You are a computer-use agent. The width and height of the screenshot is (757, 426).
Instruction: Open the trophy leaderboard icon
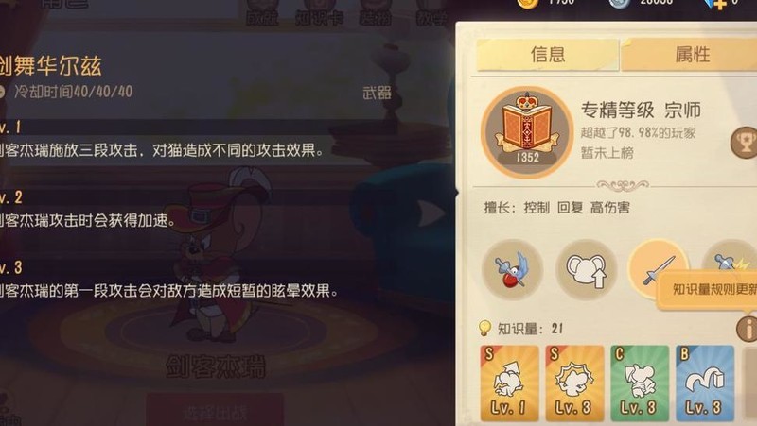point(744,143)
